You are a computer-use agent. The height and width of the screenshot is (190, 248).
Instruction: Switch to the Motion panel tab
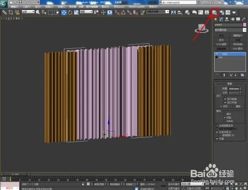(233, 19)
